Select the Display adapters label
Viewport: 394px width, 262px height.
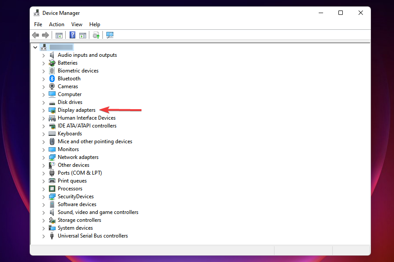pyautogui.click(x=77, y=110)
